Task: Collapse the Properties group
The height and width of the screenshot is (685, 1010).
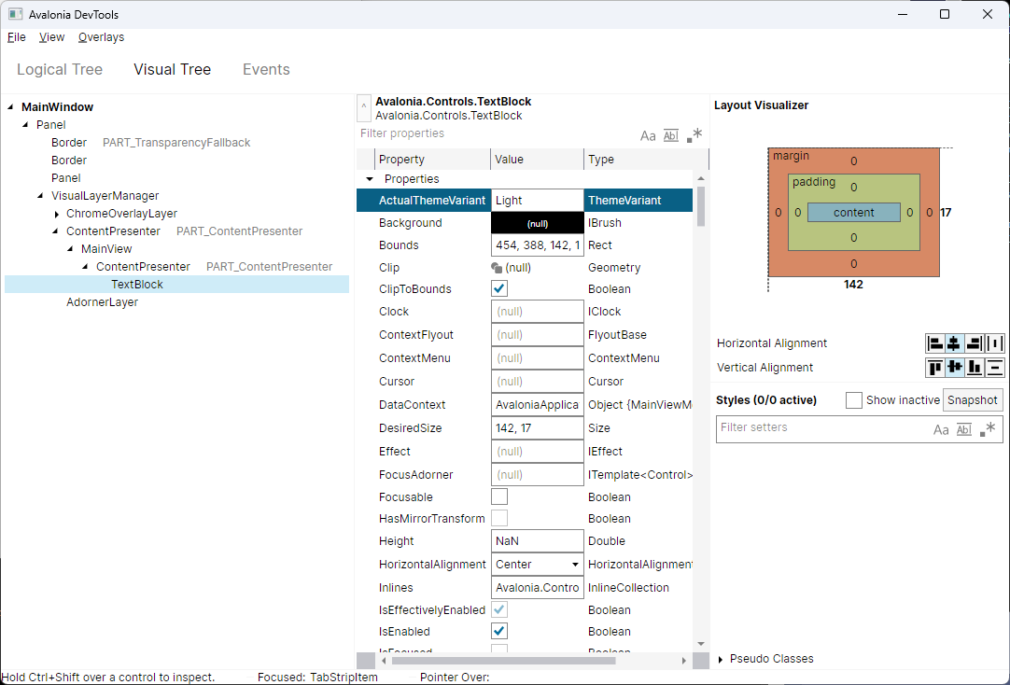Action: point(370,179)
